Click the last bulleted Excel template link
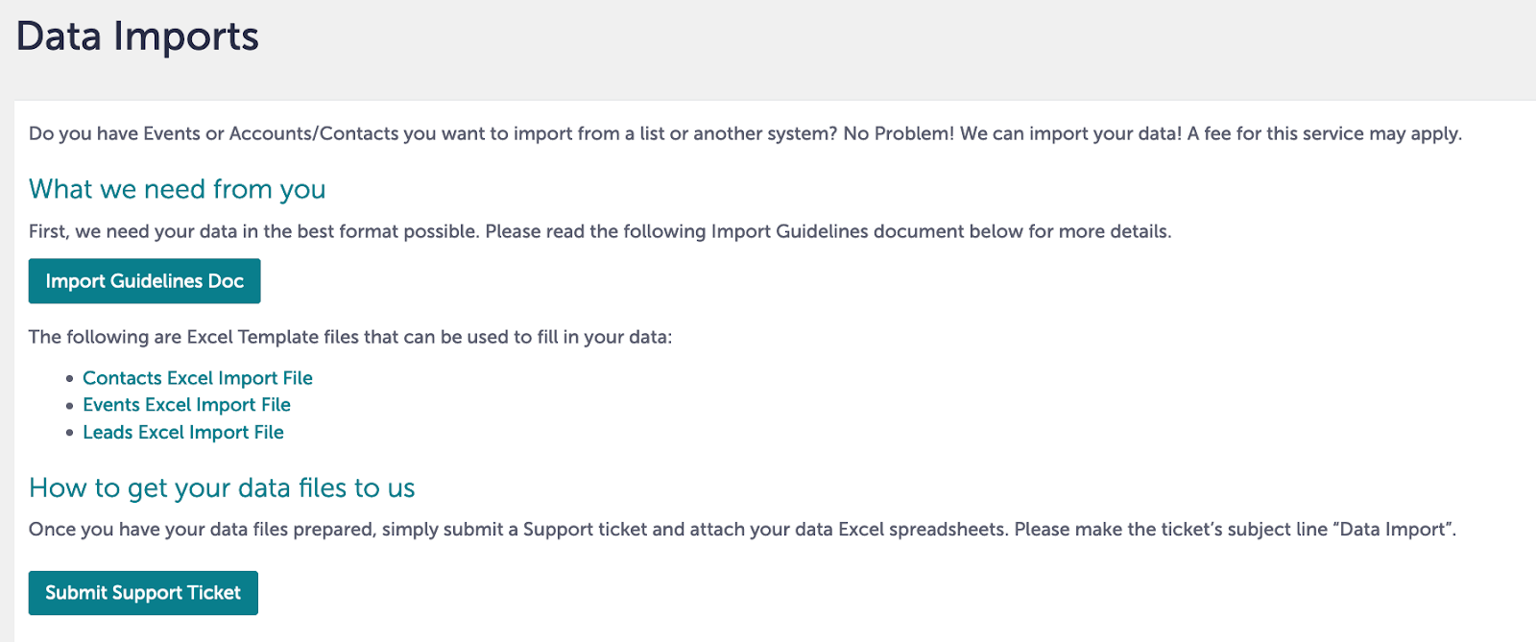Viewport: 1536px width, 642px height. click(183, 432)
